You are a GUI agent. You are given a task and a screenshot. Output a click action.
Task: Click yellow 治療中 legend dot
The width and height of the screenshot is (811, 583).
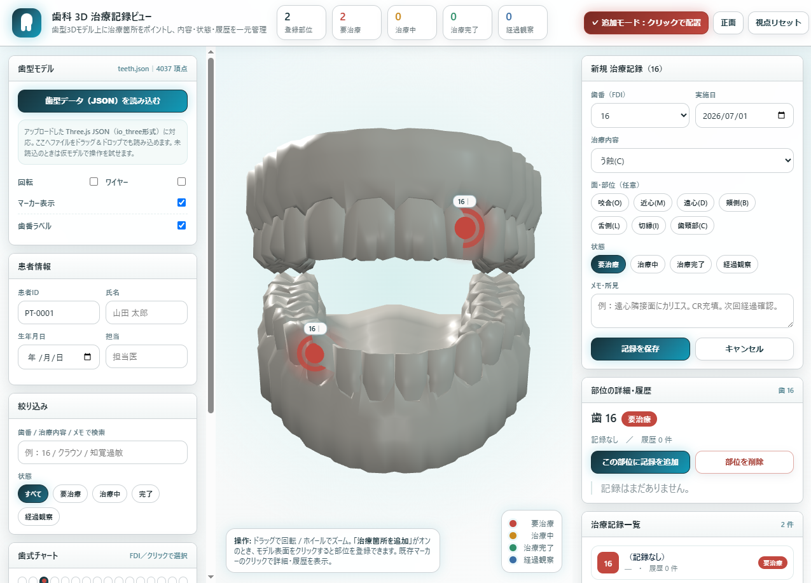513,536
